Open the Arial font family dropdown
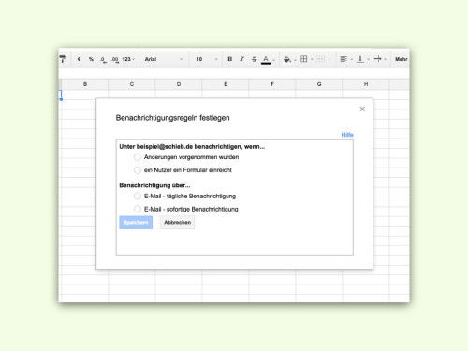This screenshot has height=351, width=468. pyautogui.click(x=164, y=59)
